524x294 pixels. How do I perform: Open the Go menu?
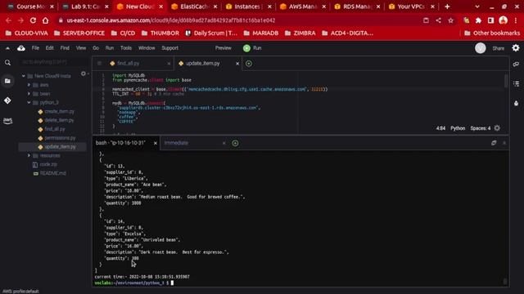[96, 48]
